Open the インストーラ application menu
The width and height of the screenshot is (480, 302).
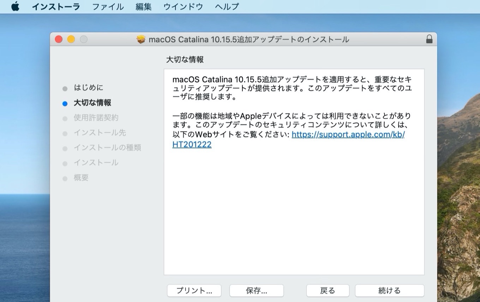tap(56, 6)
